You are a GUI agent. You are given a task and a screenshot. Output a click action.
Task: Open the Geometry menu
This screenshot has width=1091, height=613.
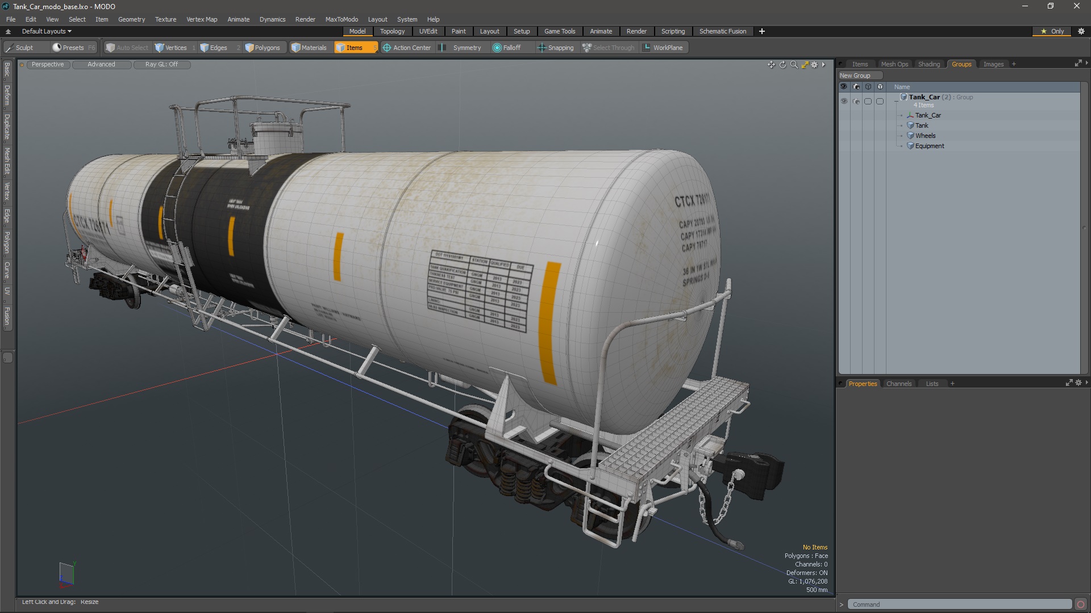131,19
